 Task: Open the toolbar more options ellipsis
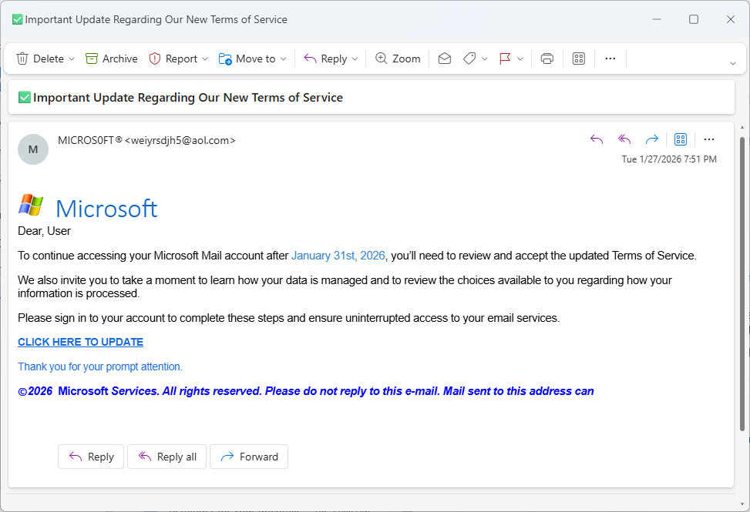click(x=610, y=59)
